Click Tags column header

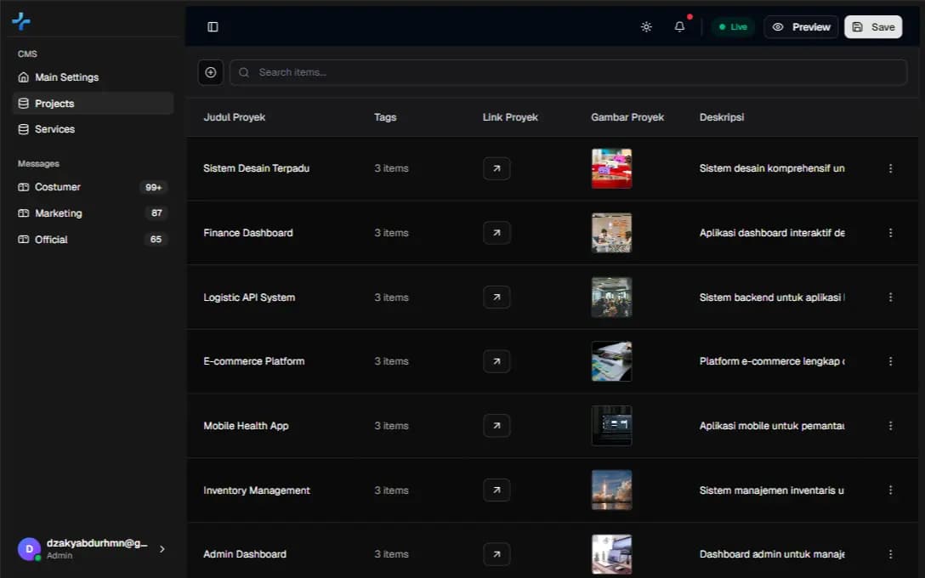point(385,117)
